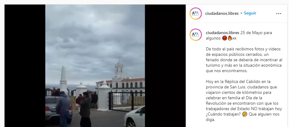This screenshot has height=127, width=289.
Task: Click the ciudadanos.libres avatar beside the caption
Action: [196, 34]
